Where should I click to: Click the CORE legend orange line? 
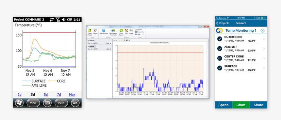52,81
